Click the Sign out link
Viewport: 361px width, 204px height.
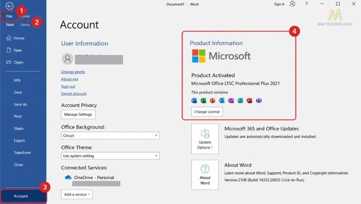(x=68, y=86)
